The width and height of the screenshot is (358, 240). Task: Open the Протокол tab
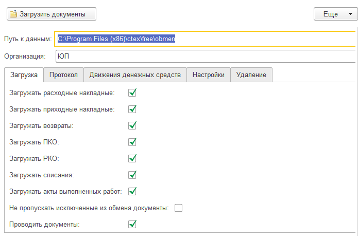[x=63, y=75]
